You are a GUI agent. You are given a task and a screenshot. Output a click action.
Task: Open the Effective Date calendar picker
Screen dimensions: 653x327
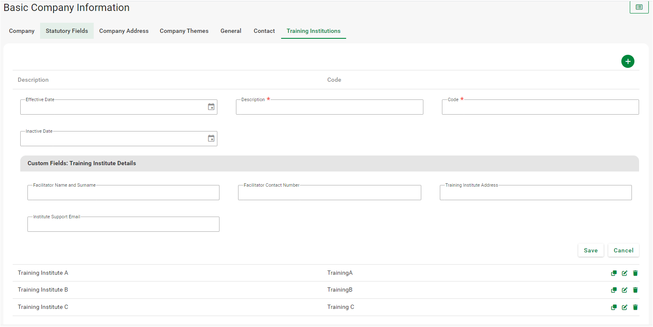[211, 107]
